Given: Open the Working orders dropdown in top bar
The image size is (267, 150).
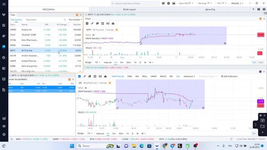Looking at the screenshot, I should (205, 3).
